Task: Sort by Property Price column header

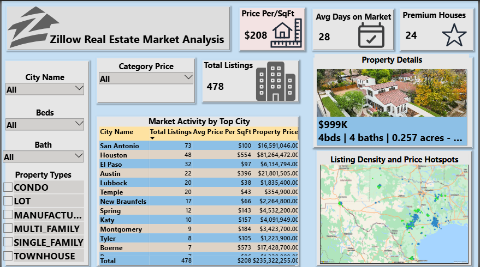Action: pyautogui.click(x=275, y=132)
